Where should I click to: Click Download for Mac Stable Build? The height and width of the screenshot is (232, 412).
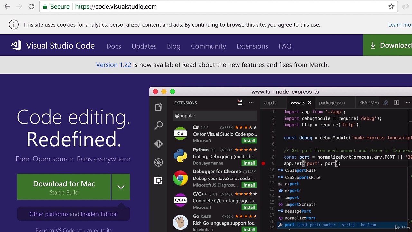[x=64, y=187]
